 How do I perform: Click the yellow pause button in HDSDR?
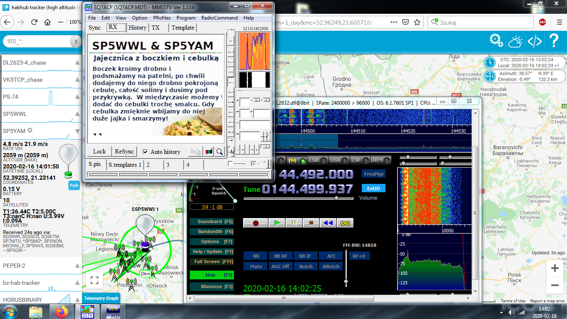tap(293, 223)
